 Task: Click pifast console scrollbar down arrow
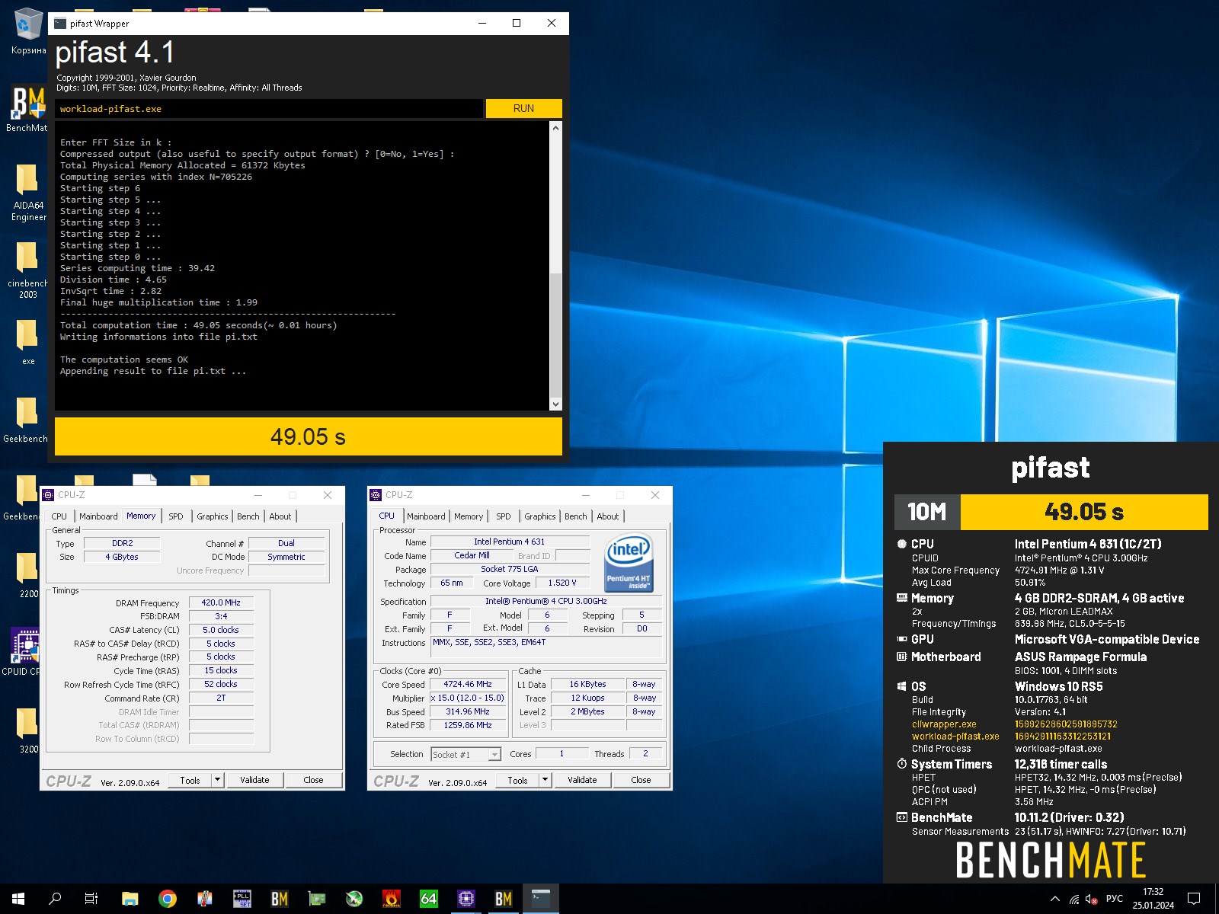[555, 404]
